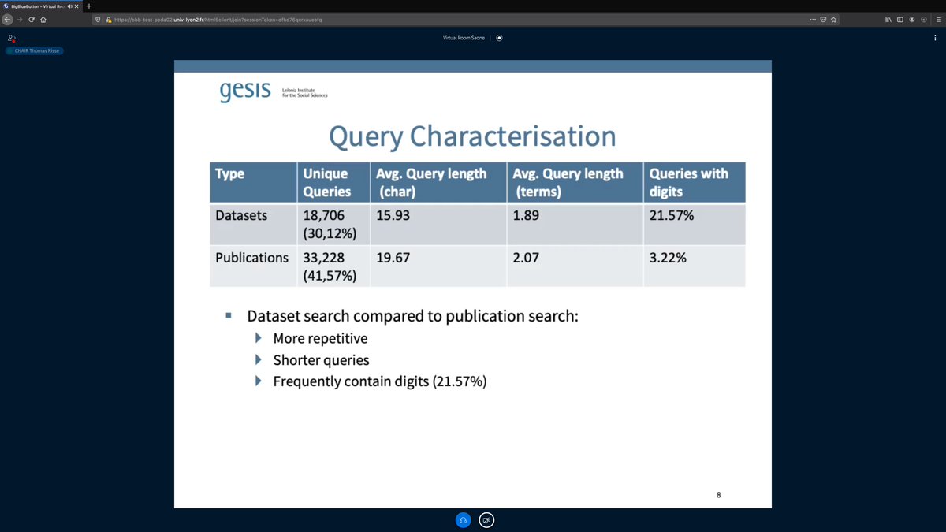The height and width of the screenshot is (532, 946).
Task: Open the Firefox library icon
Action: [890, 20]
